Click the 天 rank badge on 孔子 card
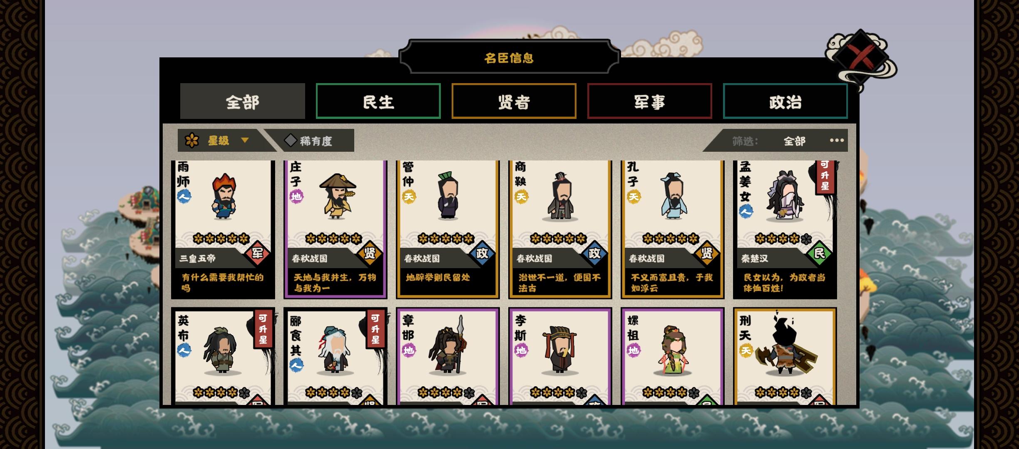Screen dimensions: 1019x449 click(x=634, y=196)
